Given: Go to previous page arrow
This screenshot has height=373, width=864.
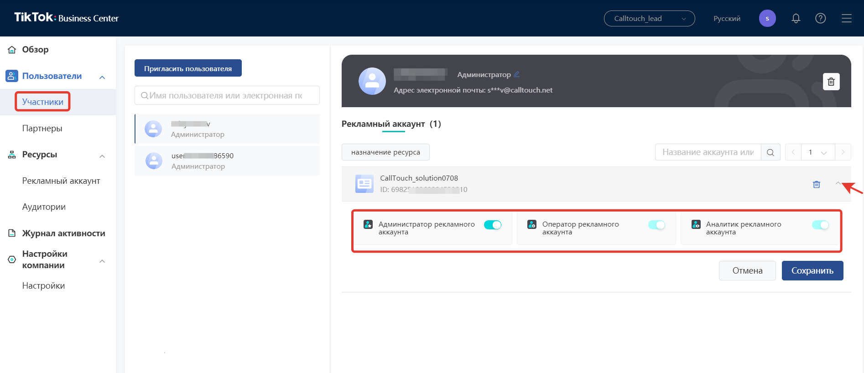Looking at the screenshot, I should pyautogui.click(x=793, y=152).
